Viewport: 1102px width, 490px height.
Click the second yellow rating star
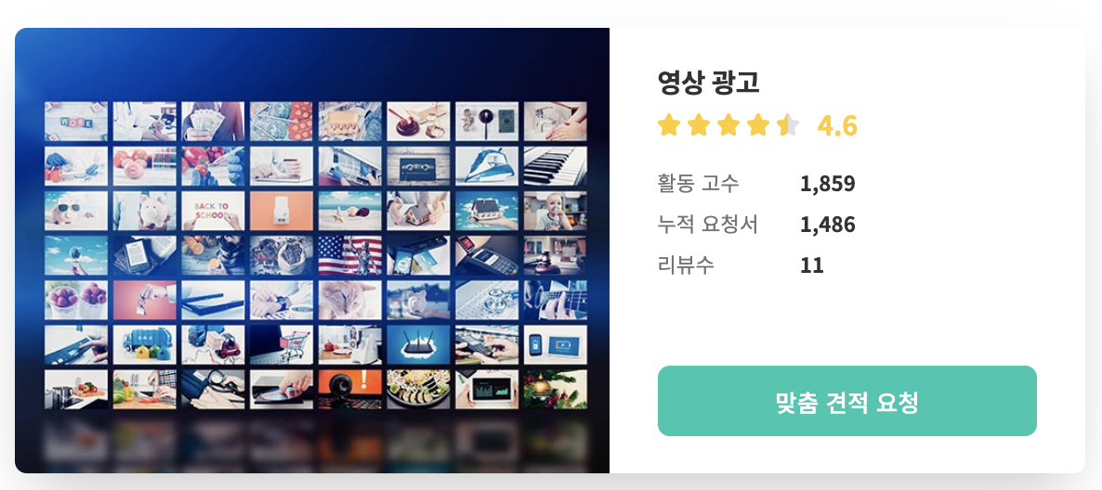(699, 125)
